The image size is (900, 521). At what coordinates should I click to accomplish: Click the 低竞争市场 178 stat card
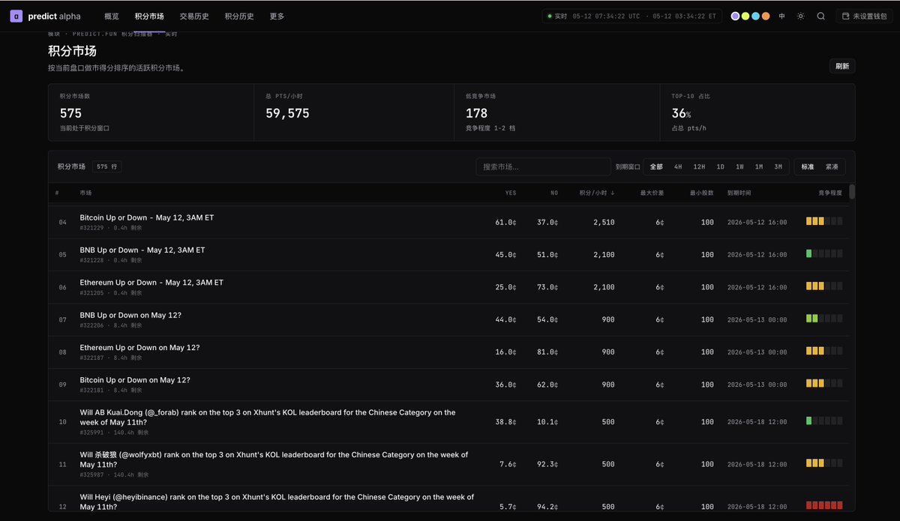click(556, 112)
